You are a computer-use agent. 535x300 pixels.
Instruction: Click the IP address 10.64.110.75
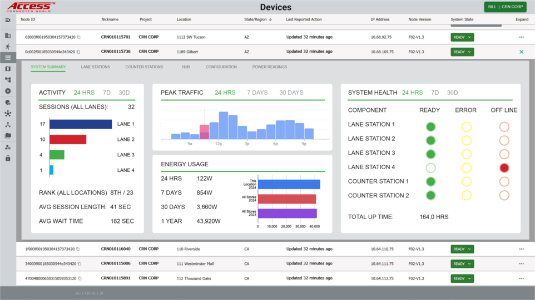(382, 250)
